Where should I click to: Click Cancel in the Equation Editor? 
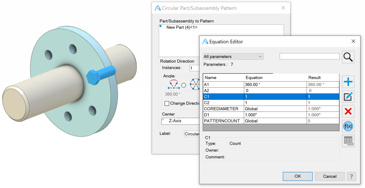pyautogui.click(x=330, y=176)
